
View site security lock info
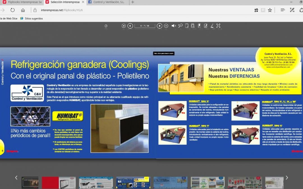[35, 10]
